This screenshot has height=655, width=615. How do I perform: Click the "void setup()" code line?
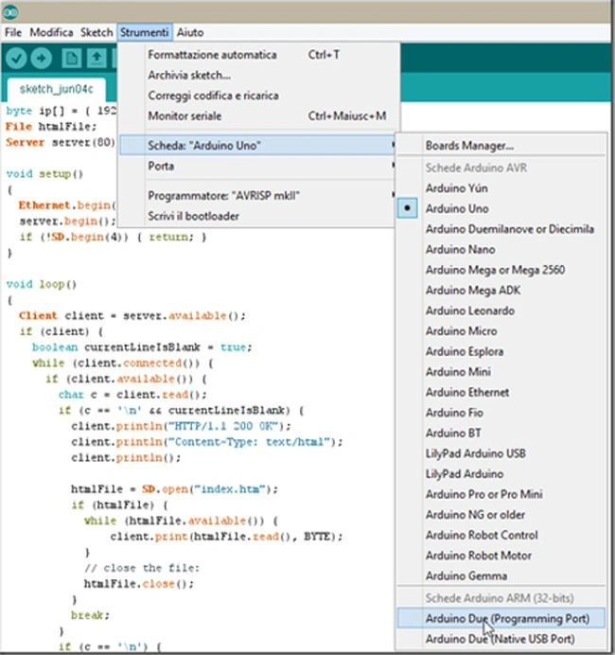coord(44,174)
